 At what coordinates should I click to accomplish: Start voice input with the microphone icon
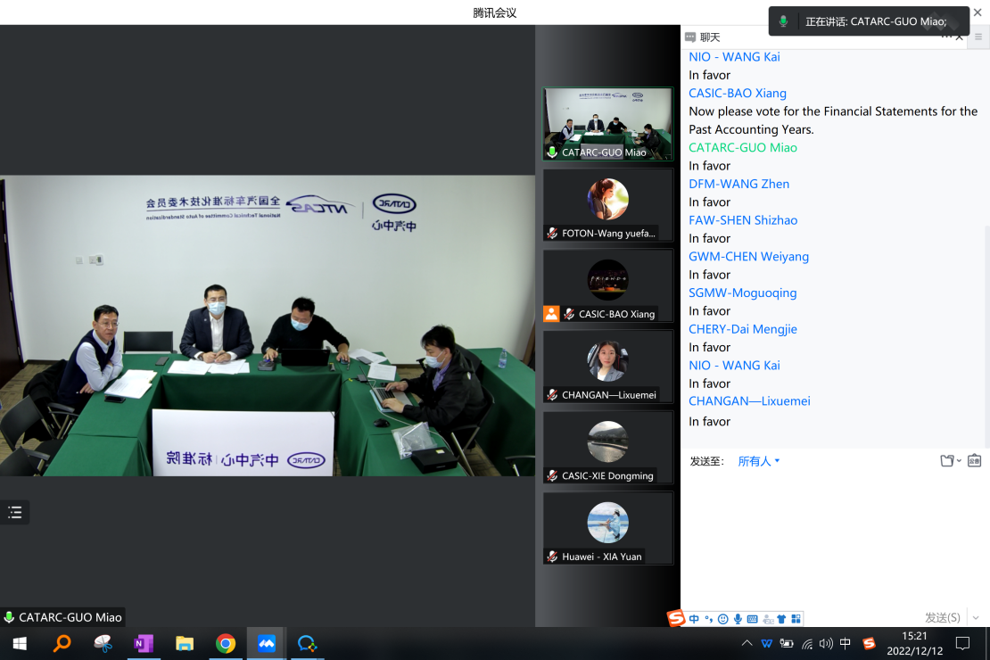point(738,617)
